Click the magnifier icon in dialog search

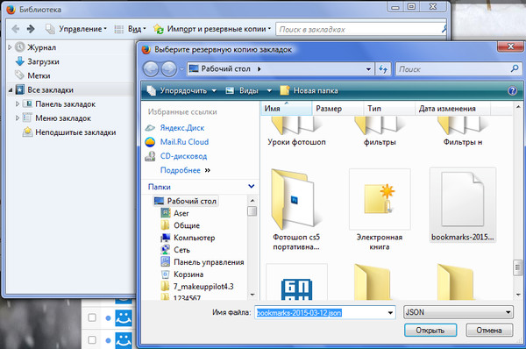(x=515, y=68)
